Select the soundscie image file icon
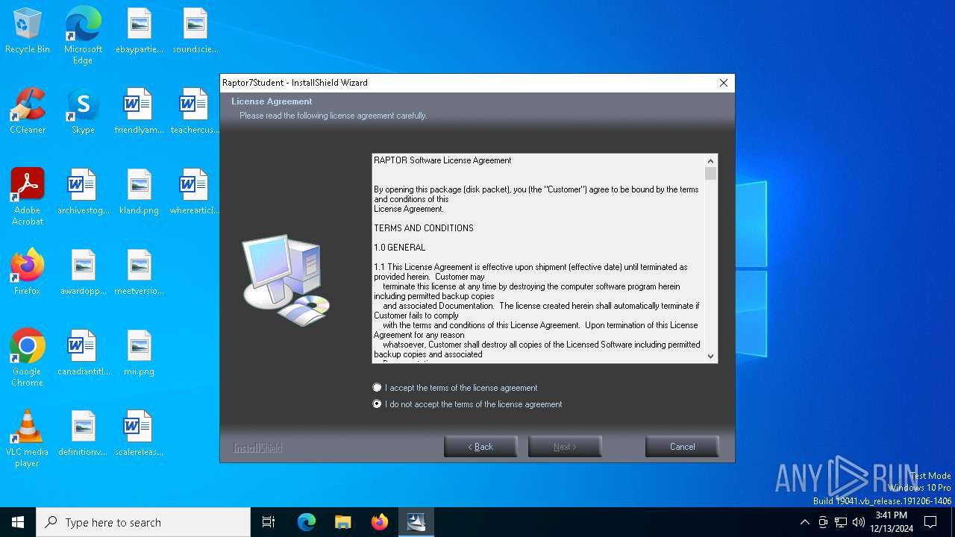This screenshot has width=955, height=537. click(195, 31)
